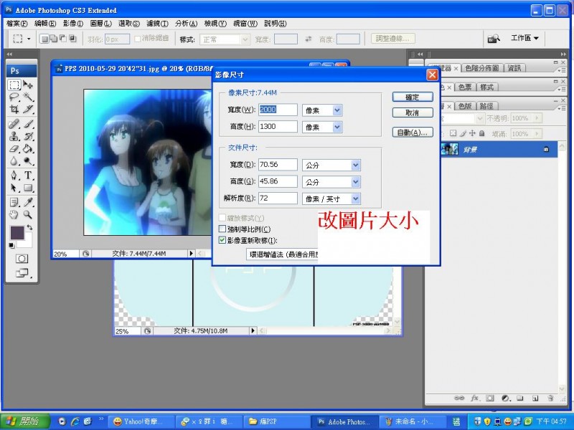Select the 背景 layer thumbnail
This screenshot has width=574, height=430.
point(450,149)
